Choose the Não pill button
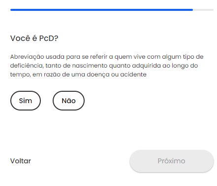Image resolution: width=217 pixels, height=186 pixels. [68, 101]
